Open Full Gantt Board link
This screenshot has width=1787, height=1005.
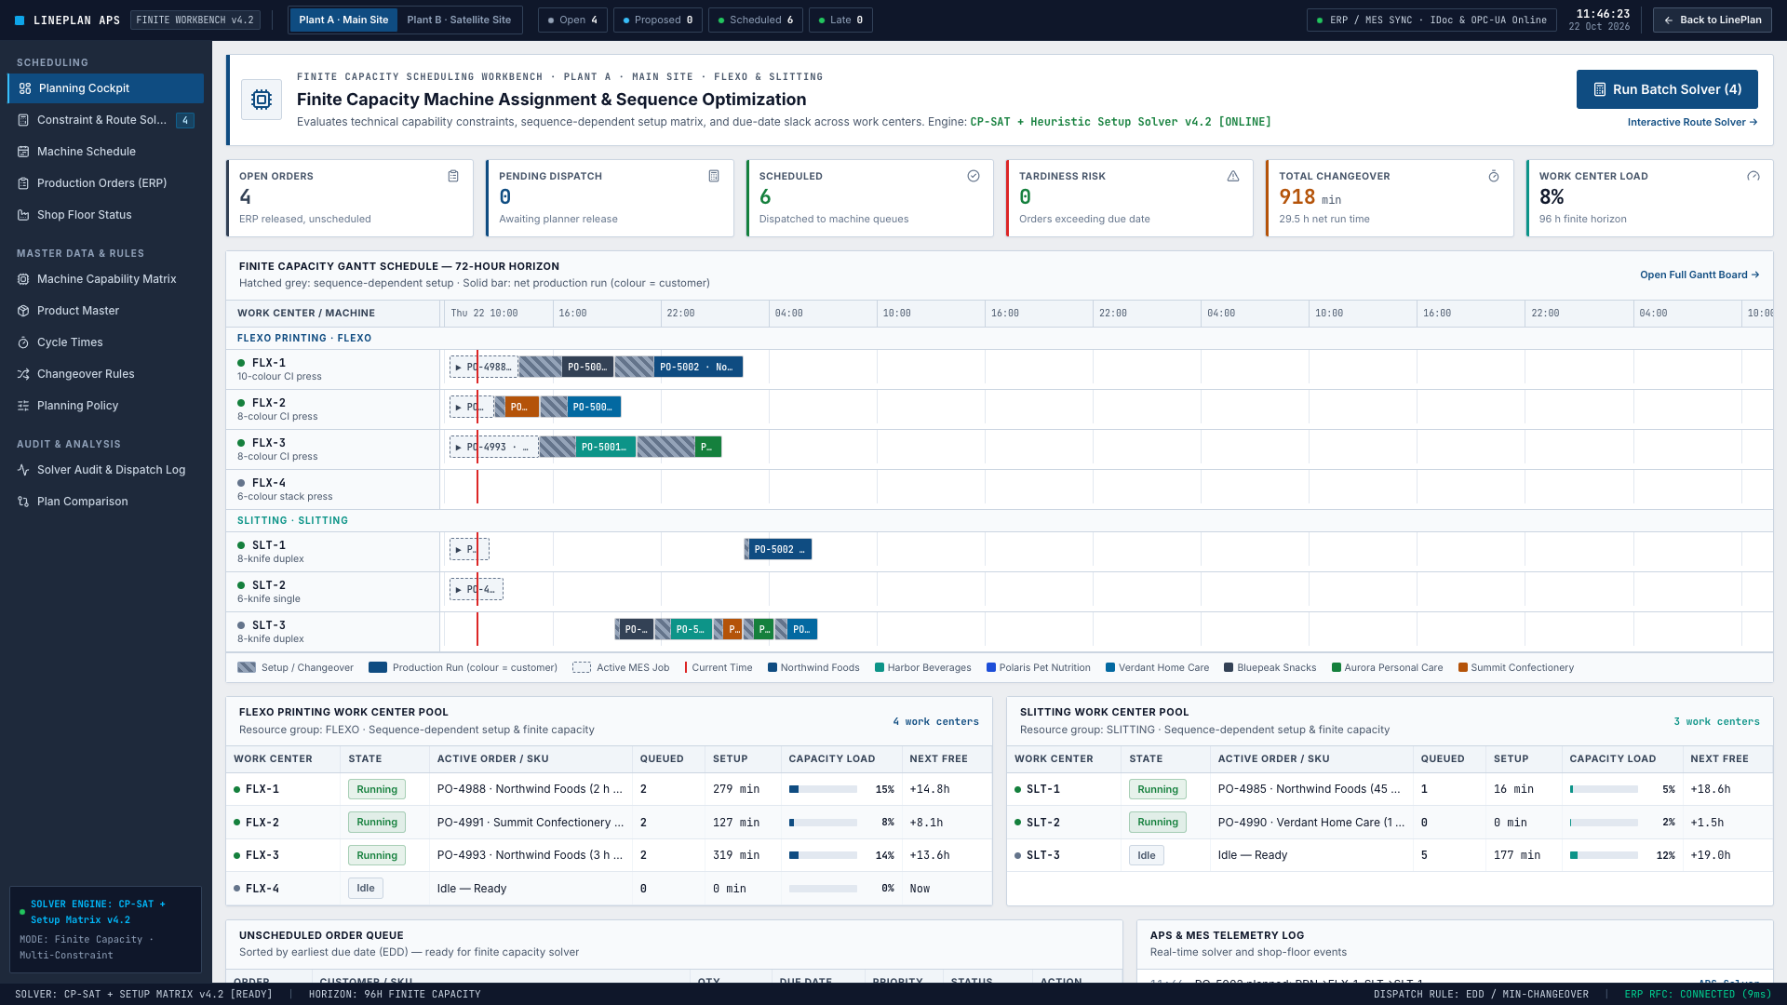(1700, 275)
